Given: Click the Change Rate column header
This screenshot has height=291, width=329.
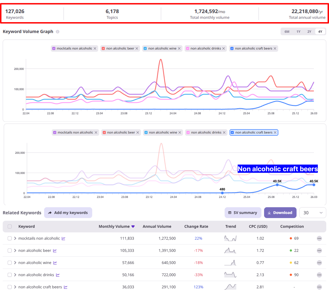Looking at the screenshot, I should pos(196,226).
